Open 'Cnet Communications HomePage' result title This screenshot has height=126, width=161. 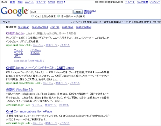point(29,111)
